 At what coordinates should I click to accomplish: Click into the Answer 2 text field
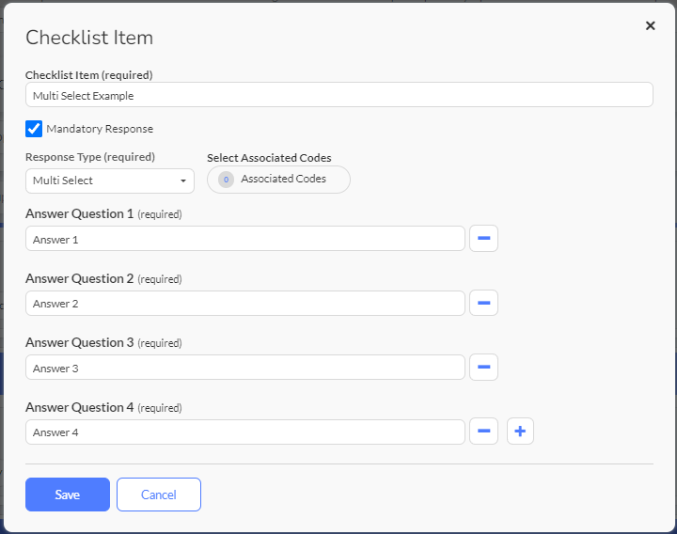tap(245, 303)
